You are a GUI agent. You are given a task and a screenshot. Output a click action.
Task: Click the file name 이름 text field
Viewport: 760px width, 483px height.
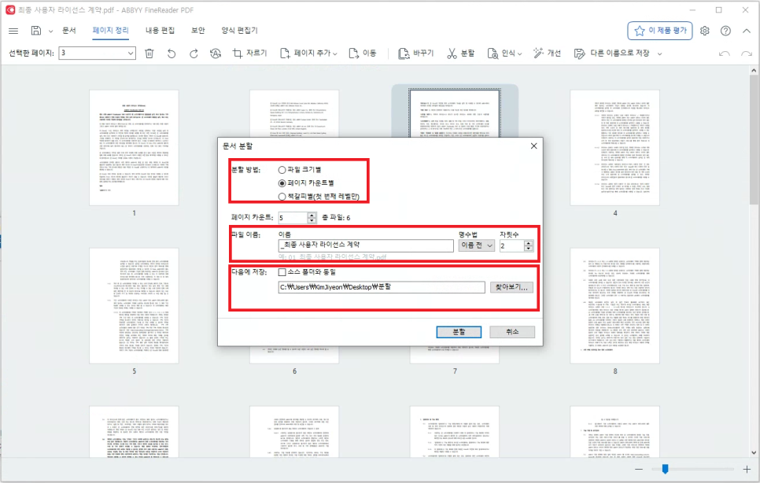click(x=366, y=245)
